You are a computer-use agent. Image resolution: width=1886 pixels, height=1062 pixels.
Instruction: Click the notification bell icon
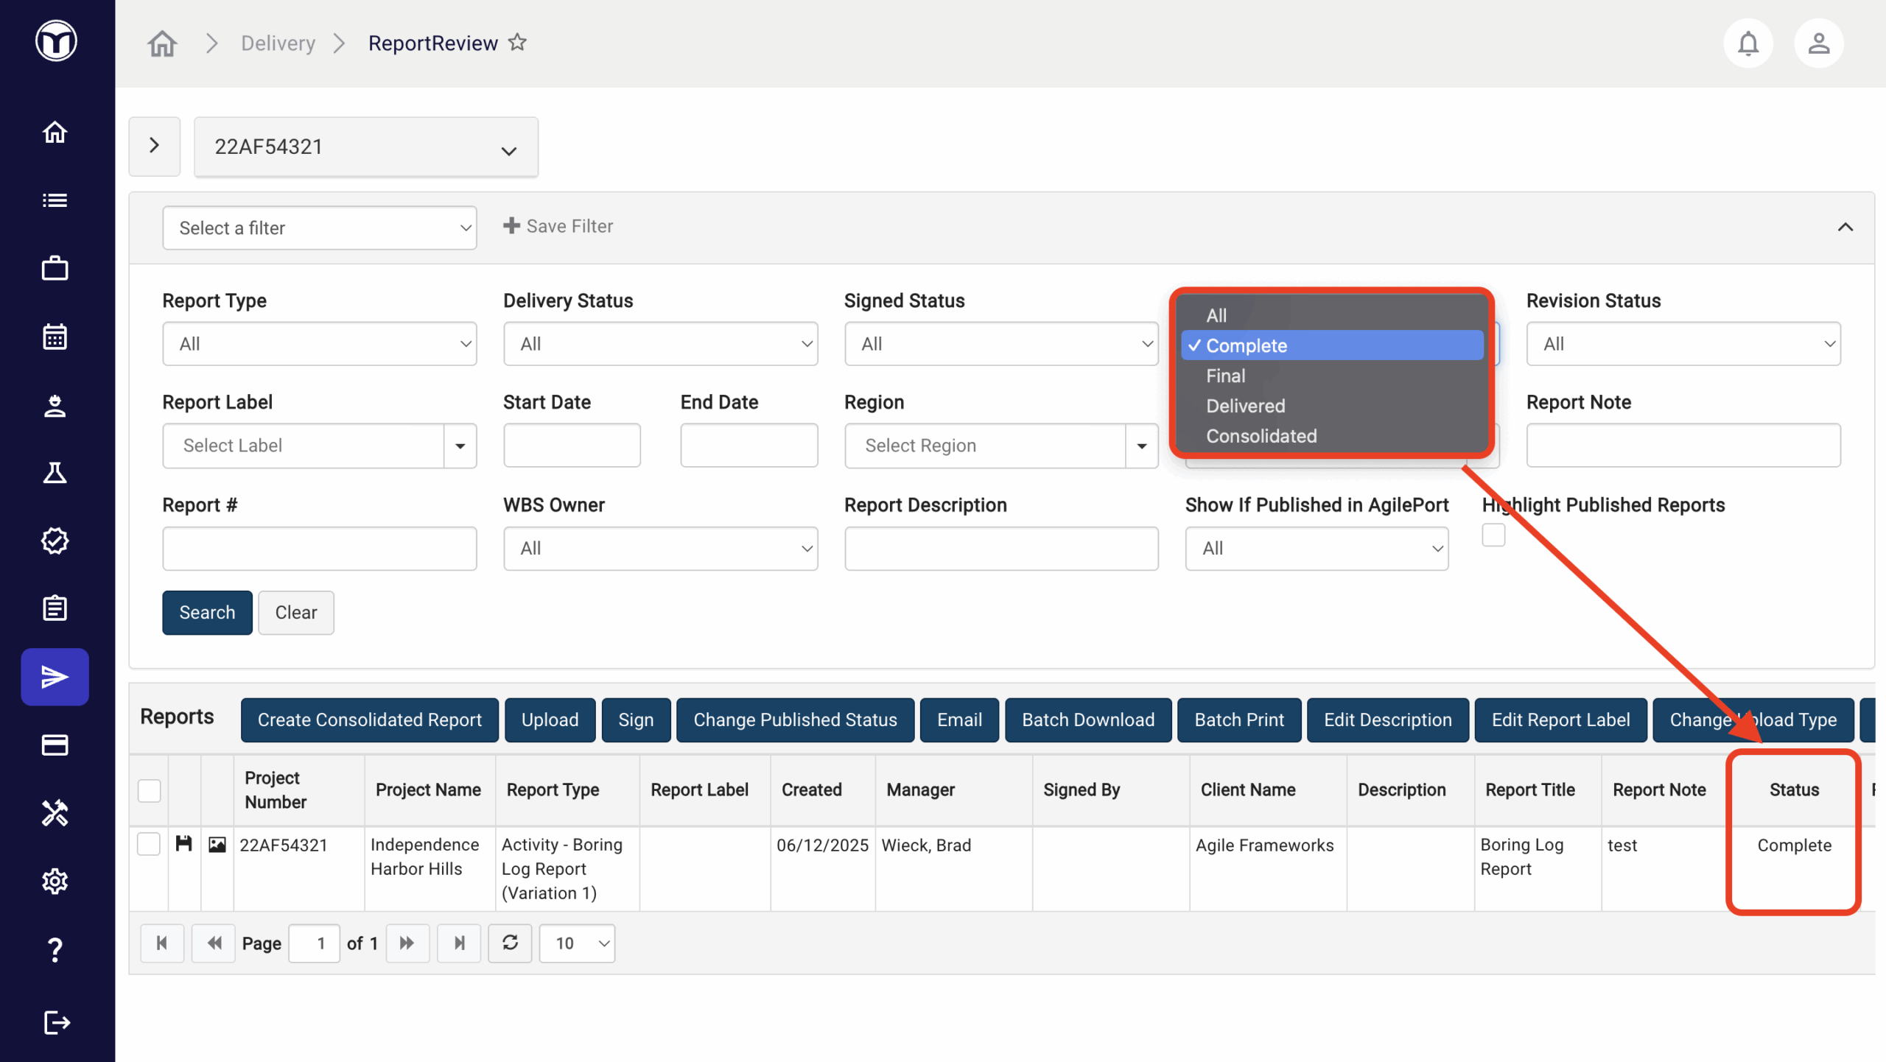(x=1747, y=43)
